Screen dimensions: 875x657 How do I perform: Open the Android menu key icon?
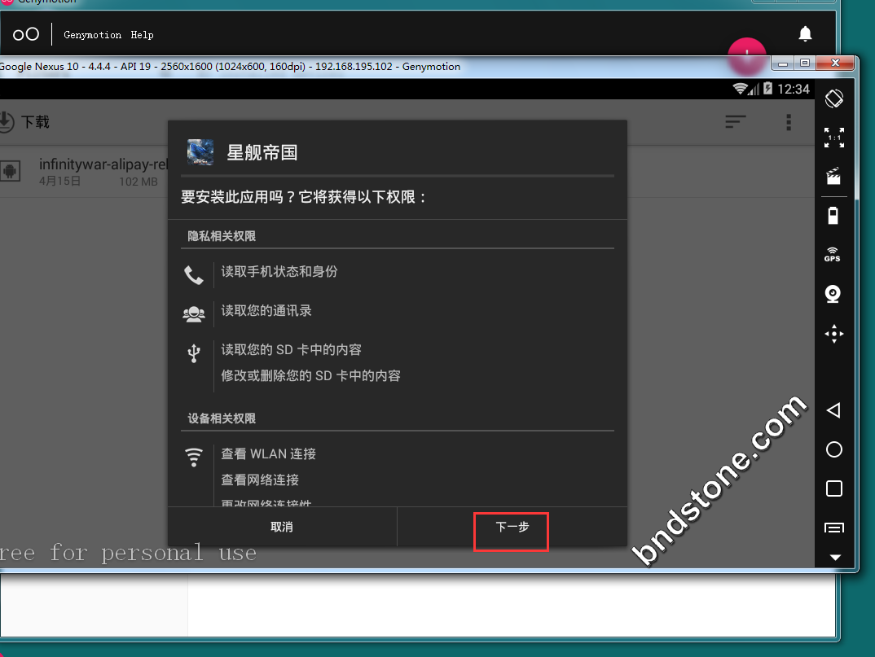833,528
